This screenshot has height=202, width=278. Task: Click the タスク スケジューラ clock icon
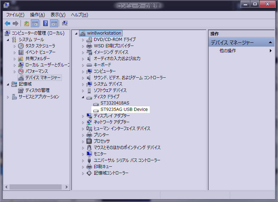[x=21, y=46]
